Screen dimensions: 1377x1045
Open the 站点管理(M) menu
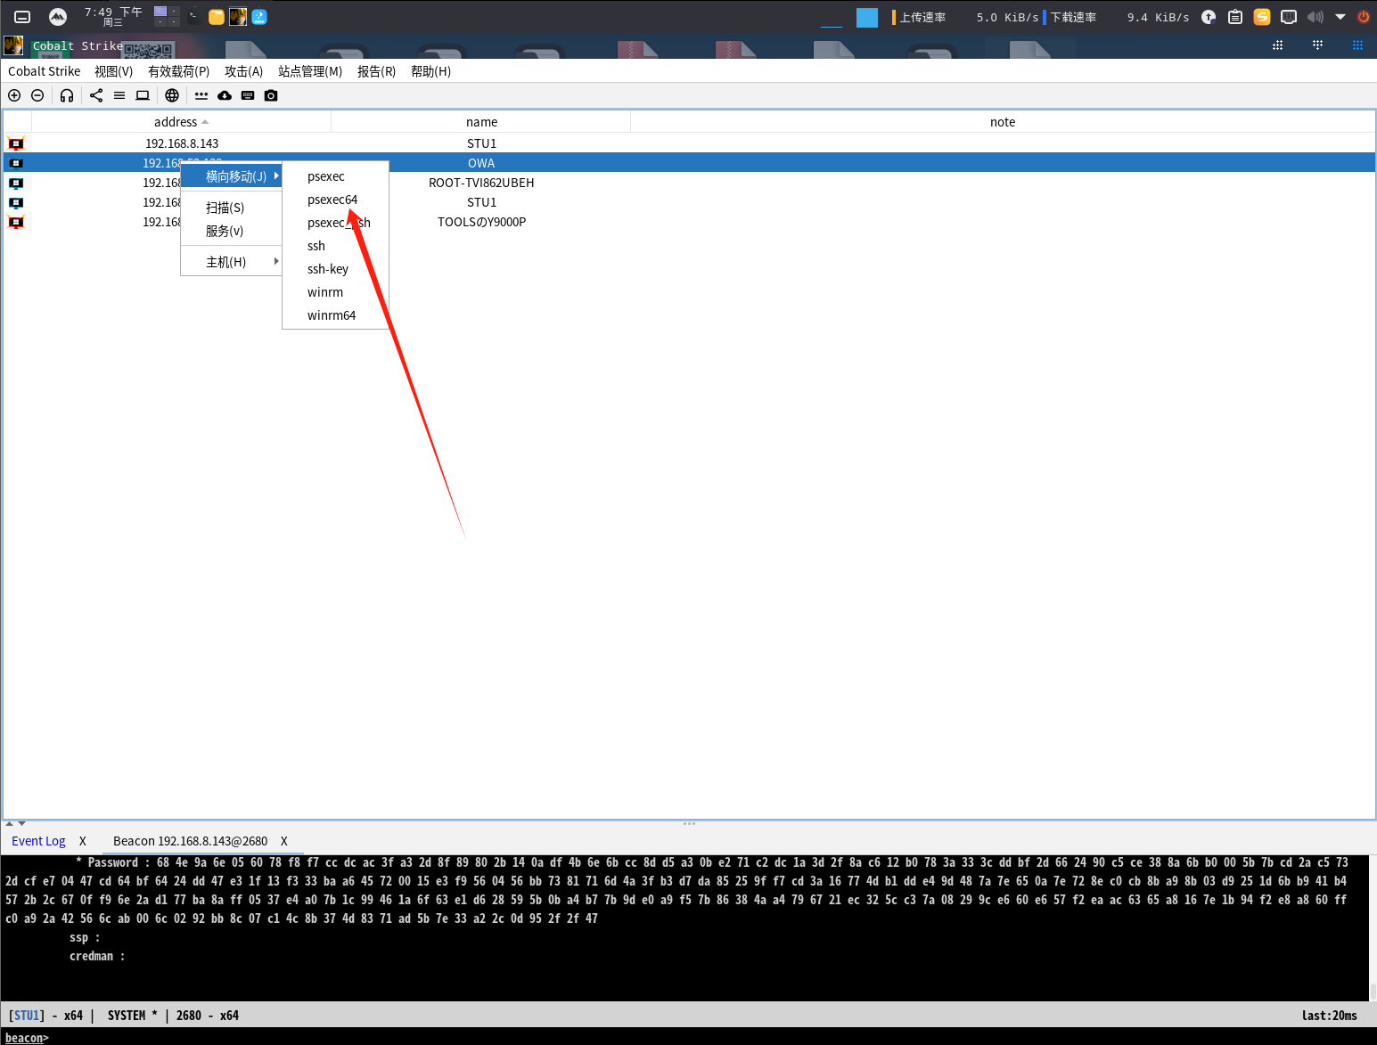pyautogui.click(x=310, y=71)
